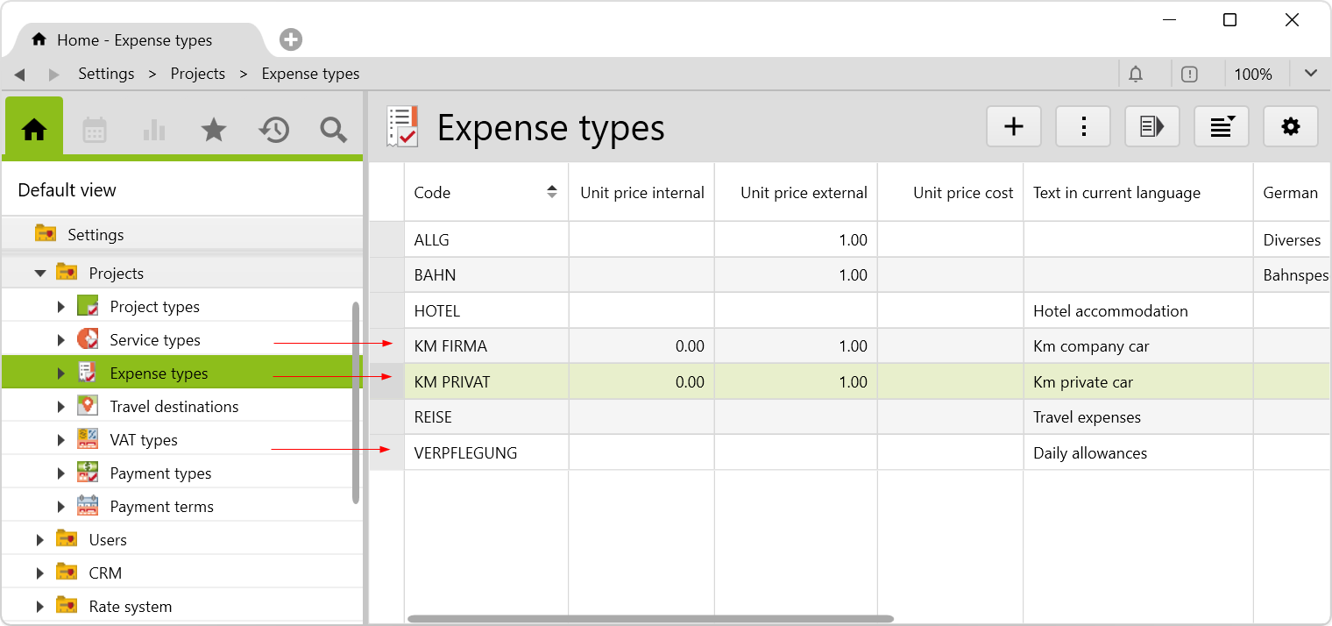Click the notification bell icon
1332x626 pixels.
coord(1136,75)
